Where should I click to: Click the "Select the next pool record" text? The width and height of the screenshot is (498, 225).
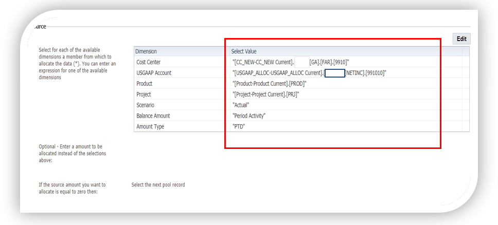pos(158,185)
